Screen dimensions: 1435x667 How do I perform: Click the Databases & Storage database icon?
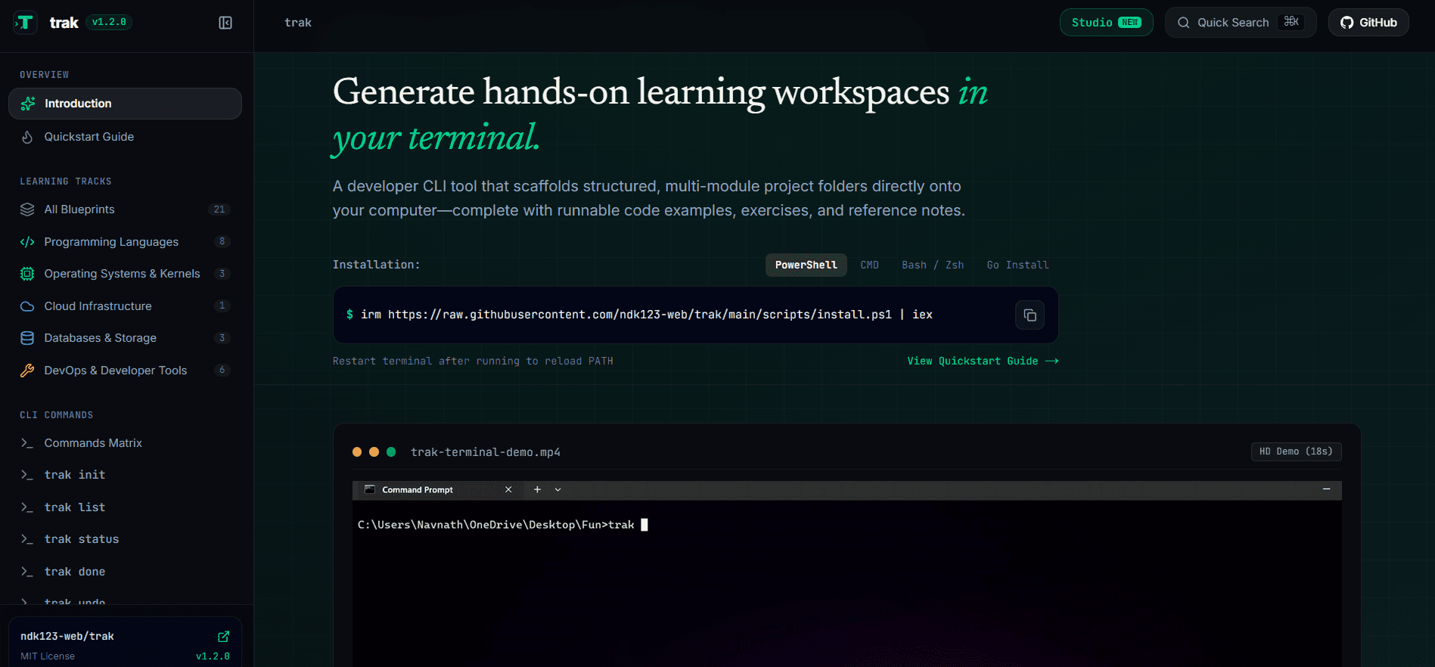[x=27, y=338]
